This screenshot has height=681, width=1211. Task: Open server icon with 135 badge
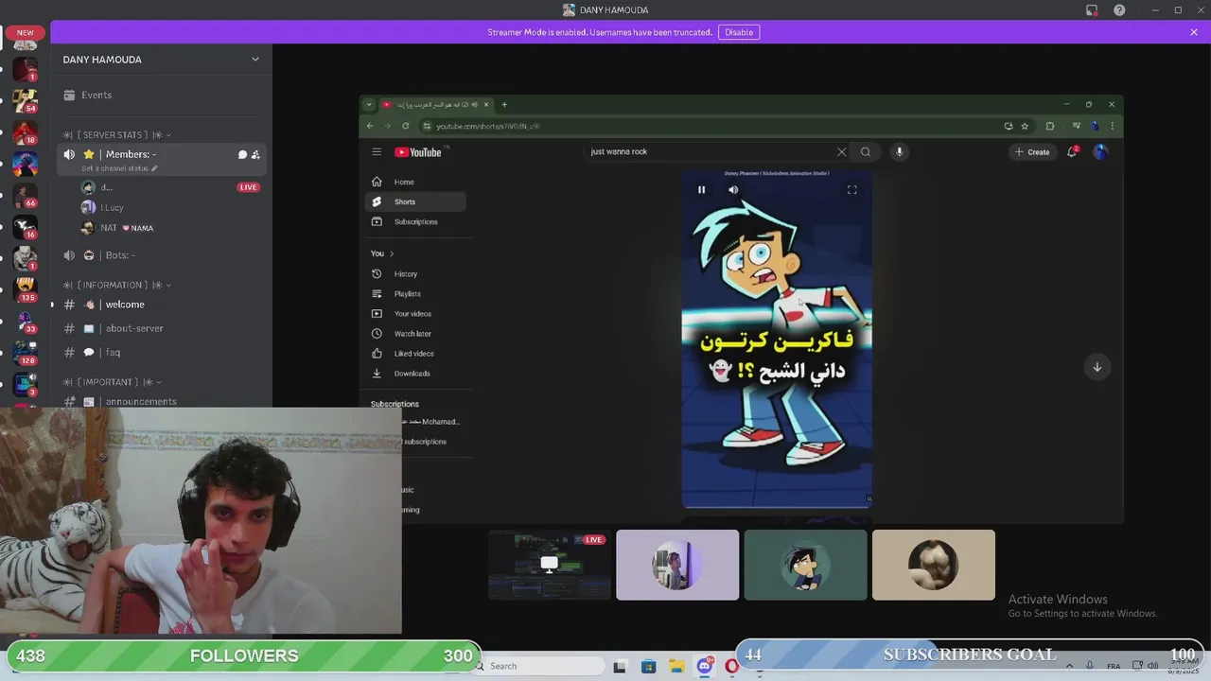pyautogui.click(x=26, y=288)
